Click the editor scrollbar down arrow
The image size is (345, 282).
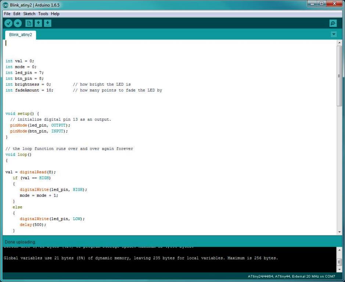click(339, 232)
